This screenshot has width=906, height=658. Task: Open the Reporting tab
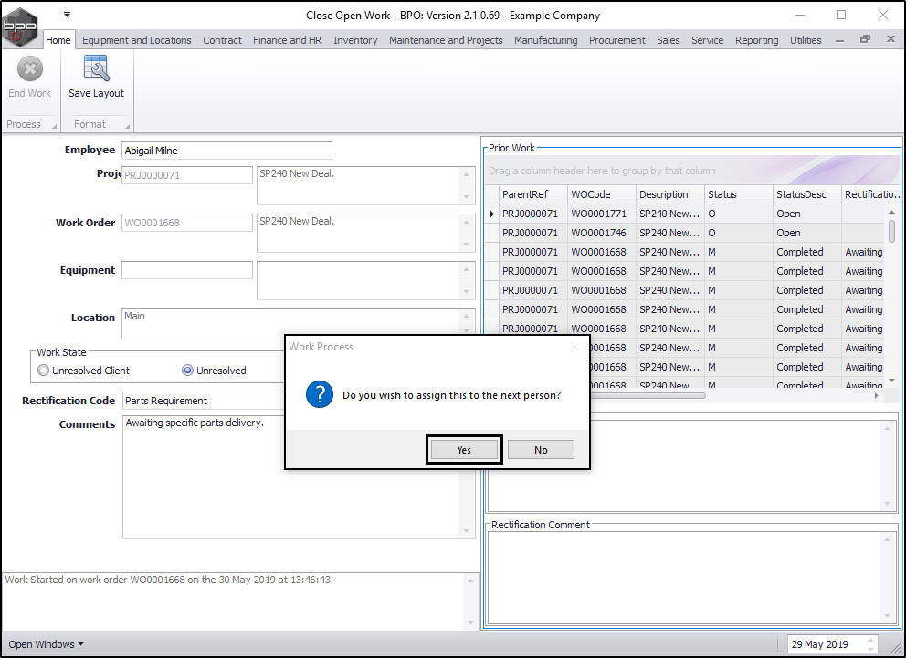[x=757, y=40]
